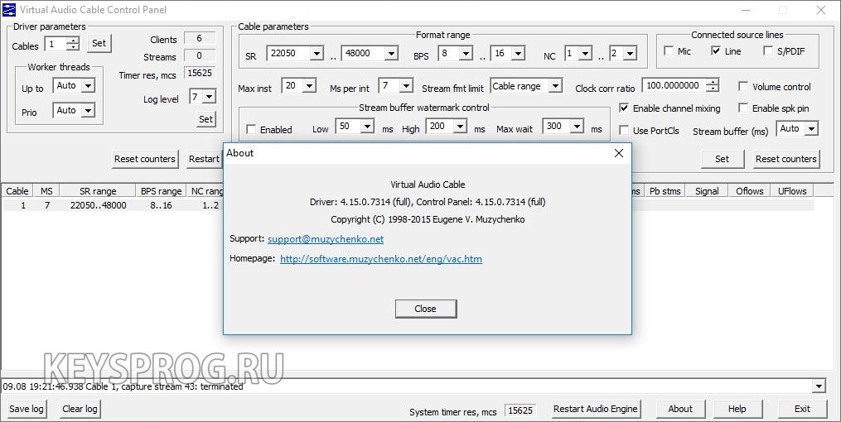Open worker threads Prio dropdown
The height and width of the screenshot is (422, 841).
click(89, 110)
